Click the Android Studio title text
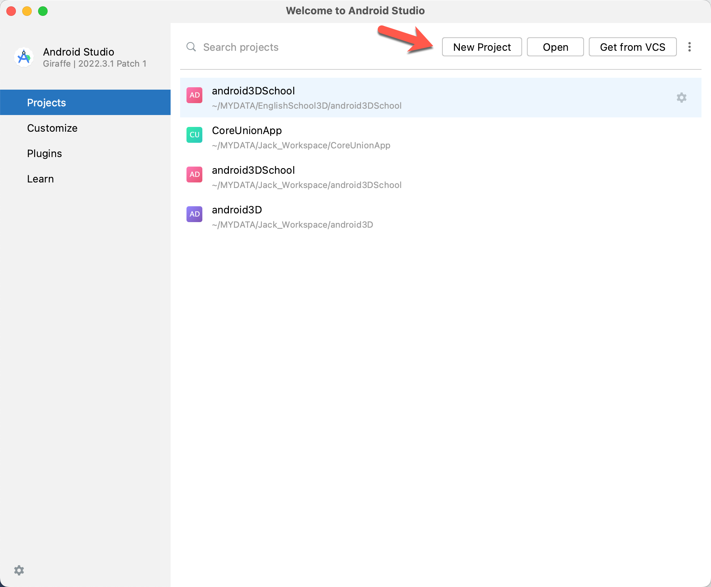The image size is (711, 587). 79,52
